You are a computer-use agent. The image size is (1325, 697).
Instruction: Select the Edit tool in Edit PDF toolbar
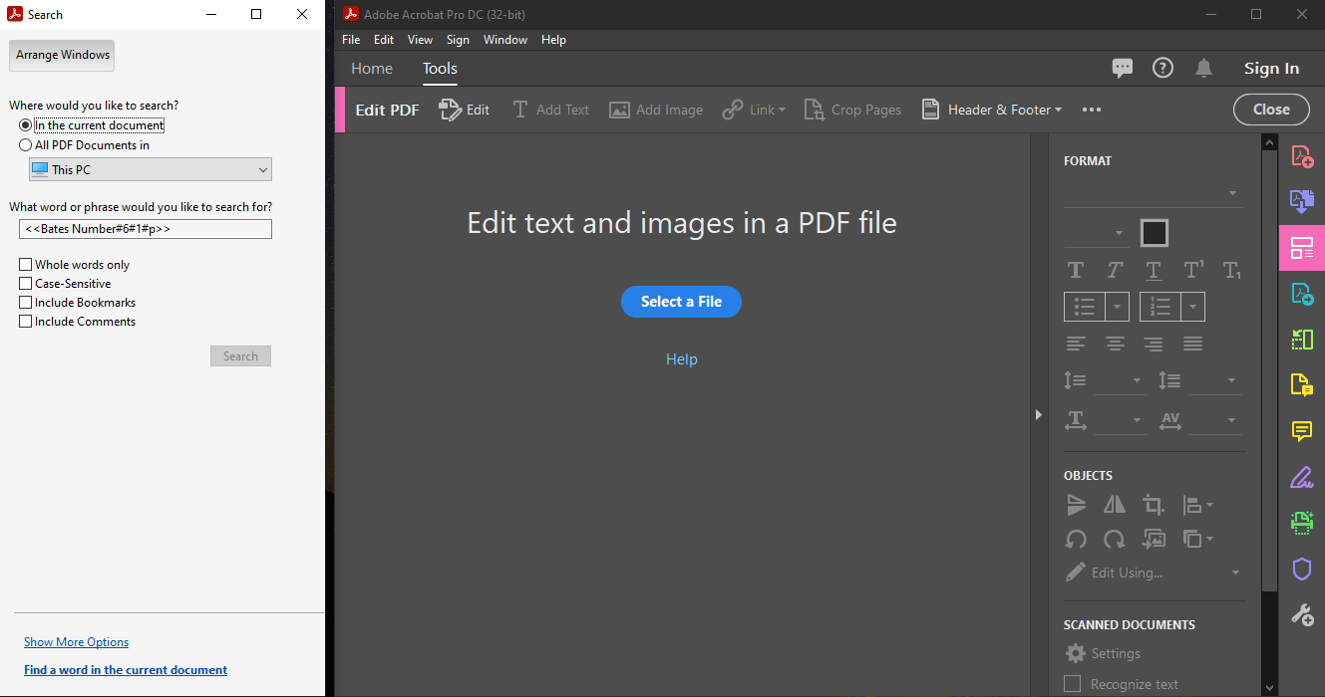[x=465, y=110]
